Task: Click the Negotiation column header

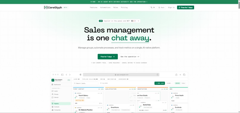Action: 142,89
